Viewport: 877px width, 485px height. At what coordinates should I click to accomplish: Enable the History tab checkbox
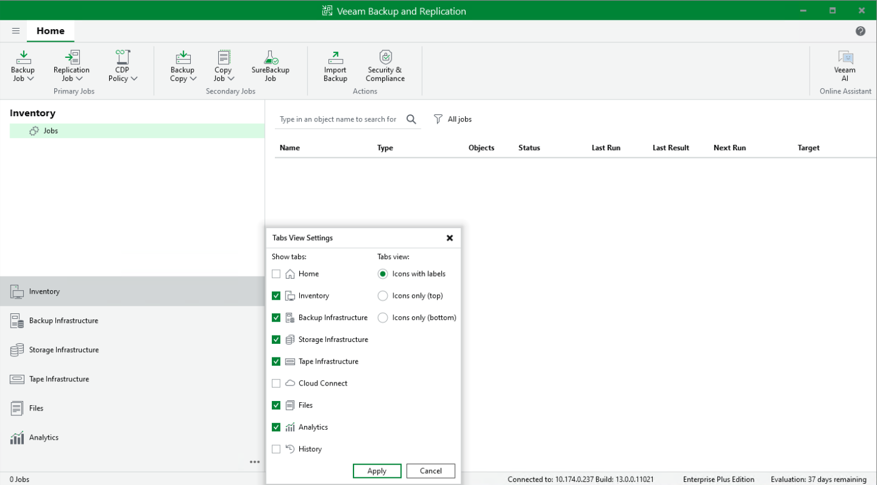point(276,449)
